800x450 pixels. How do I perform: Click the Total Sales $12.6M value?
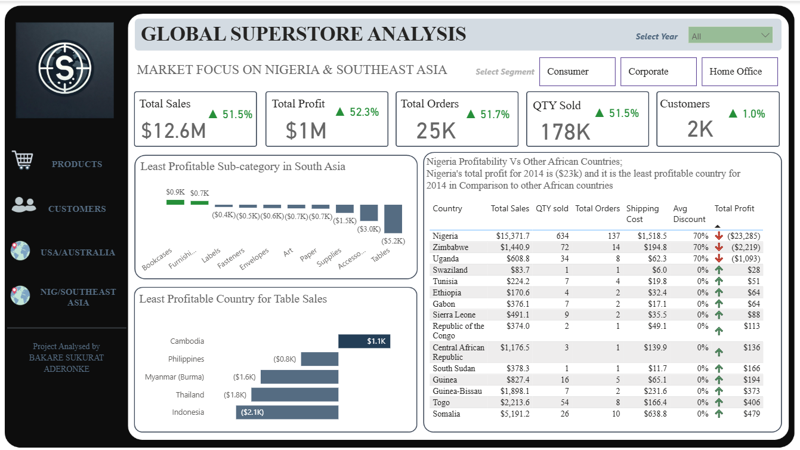(x=174, y=131)
